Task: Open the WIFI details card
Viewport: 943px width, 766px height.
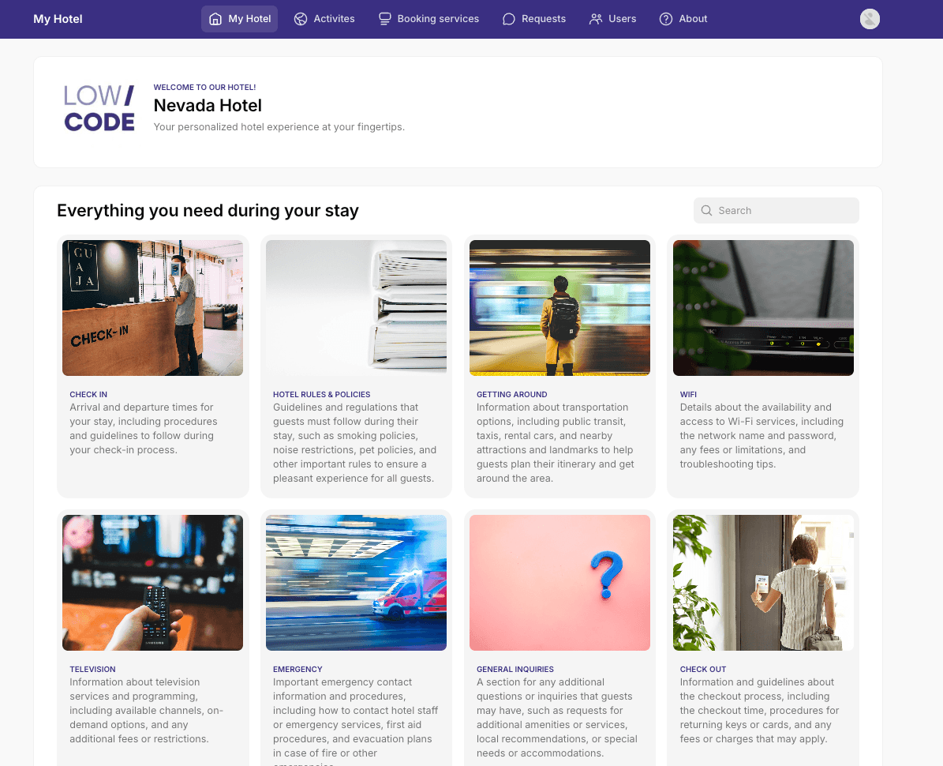Action: click(688, 394)
